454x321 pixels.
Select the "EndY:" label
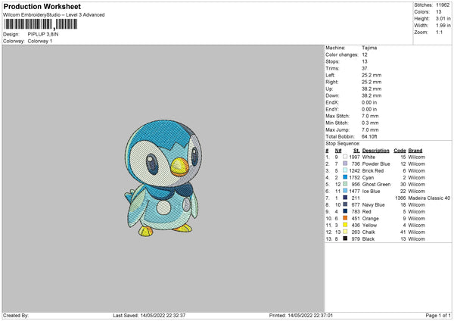332,110
